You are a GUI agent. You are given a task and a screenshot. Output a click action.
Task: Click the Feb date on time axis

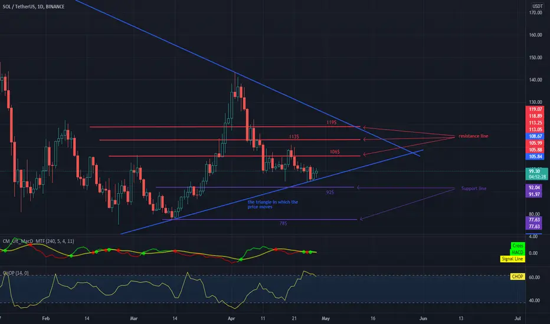(46, 318)
